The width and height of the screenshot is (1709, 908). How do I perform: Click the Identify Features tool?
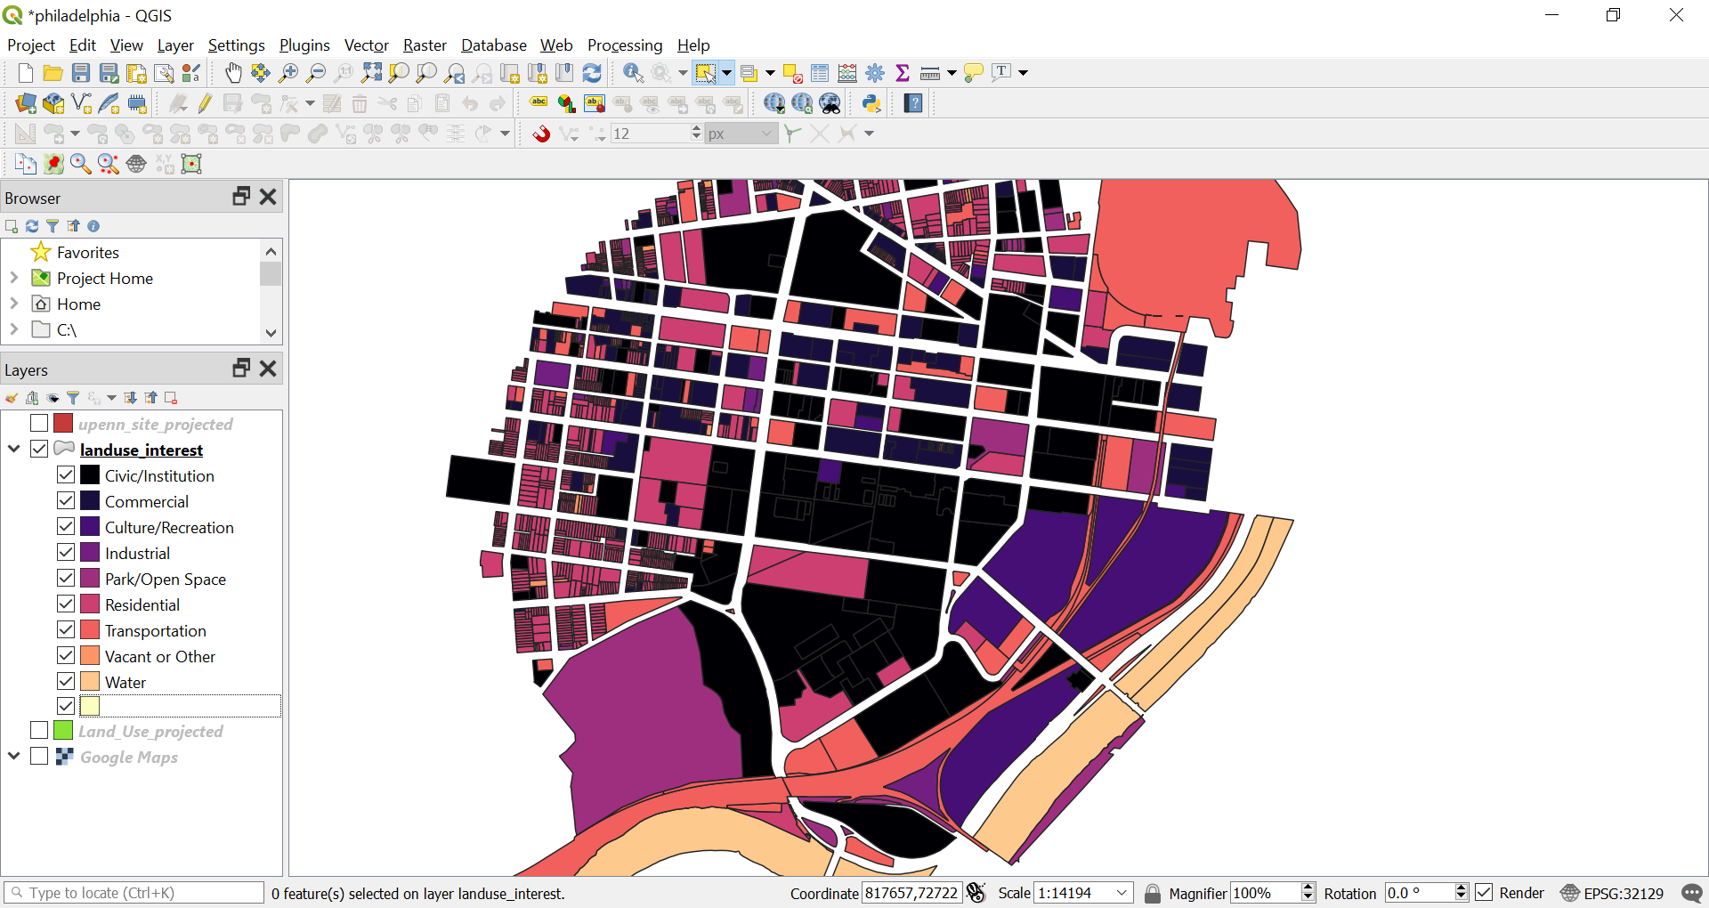coord(633,73)
